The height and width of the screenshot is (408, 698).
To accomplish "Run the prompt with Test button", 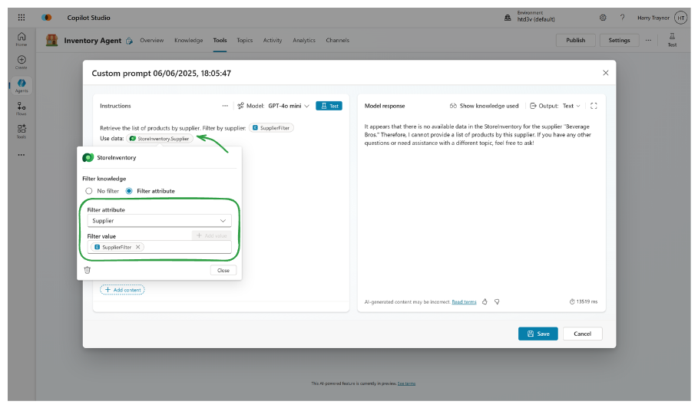I will (x=329, y=106).
